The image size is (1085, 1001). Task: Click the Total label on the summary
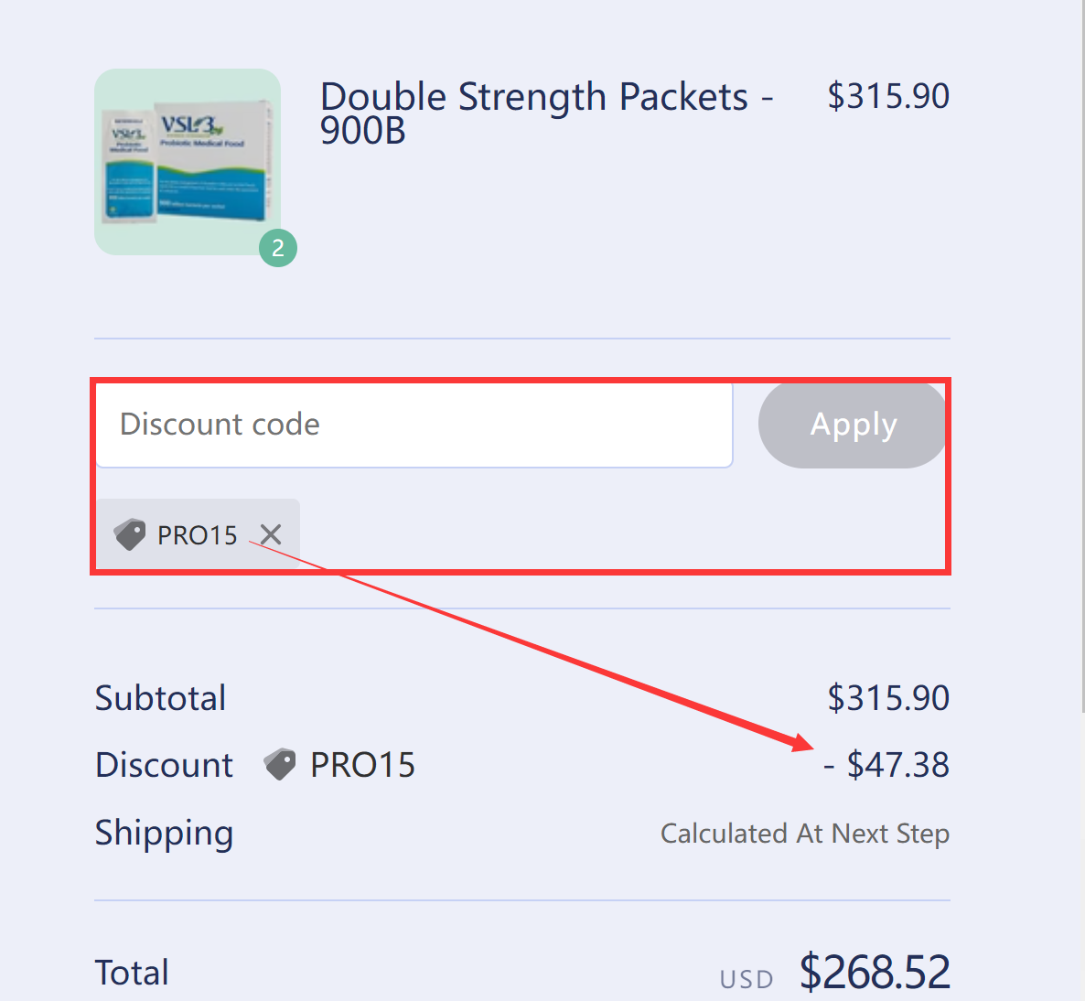click(131, 972)
